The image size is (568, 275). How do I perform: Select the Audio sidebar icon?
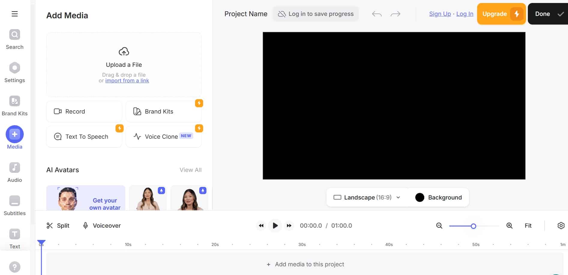tap(14, 168)
